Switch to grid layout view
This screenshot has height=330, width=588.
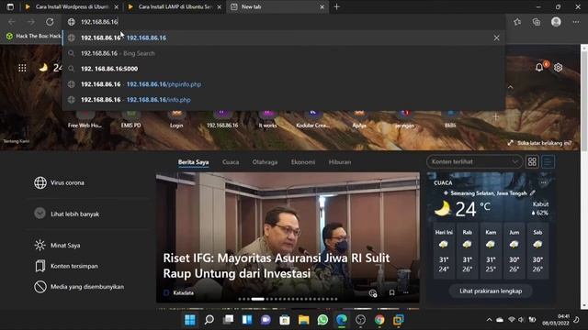click(532, 161)
